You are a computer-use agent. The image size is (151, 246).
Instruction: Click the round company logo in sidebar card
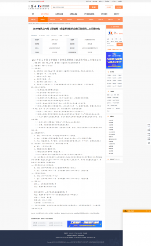pyautogui.click(x=111, y=33)
